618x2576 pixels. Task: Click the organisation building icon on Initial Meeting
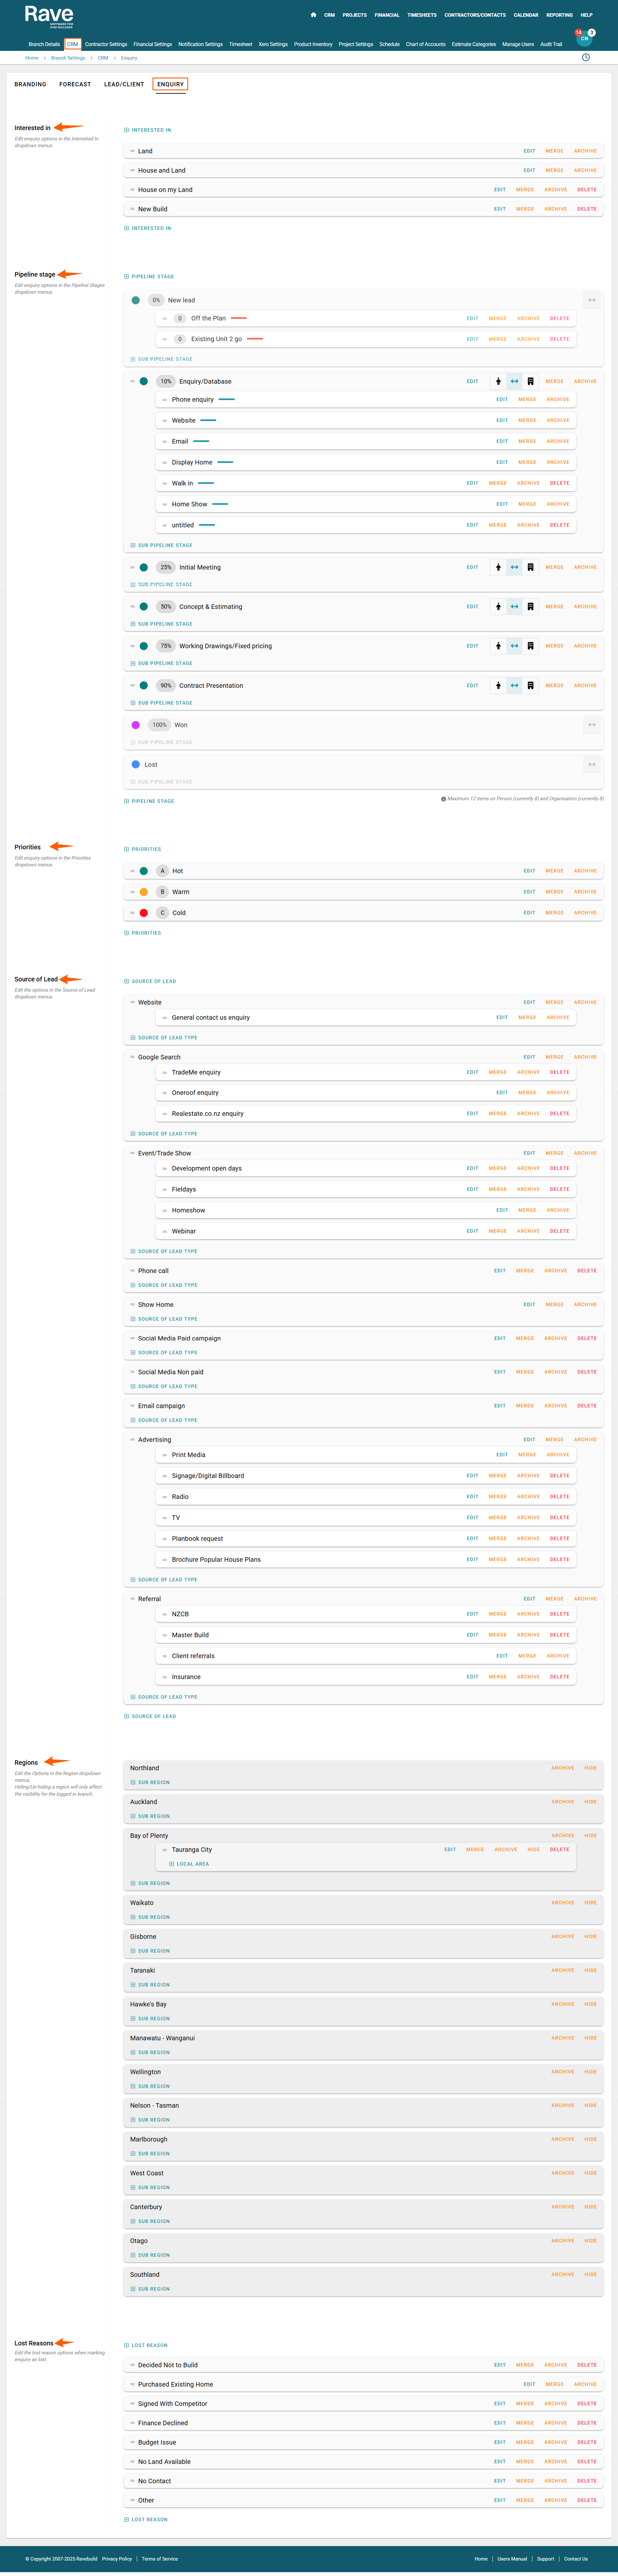tap(530, 567)
